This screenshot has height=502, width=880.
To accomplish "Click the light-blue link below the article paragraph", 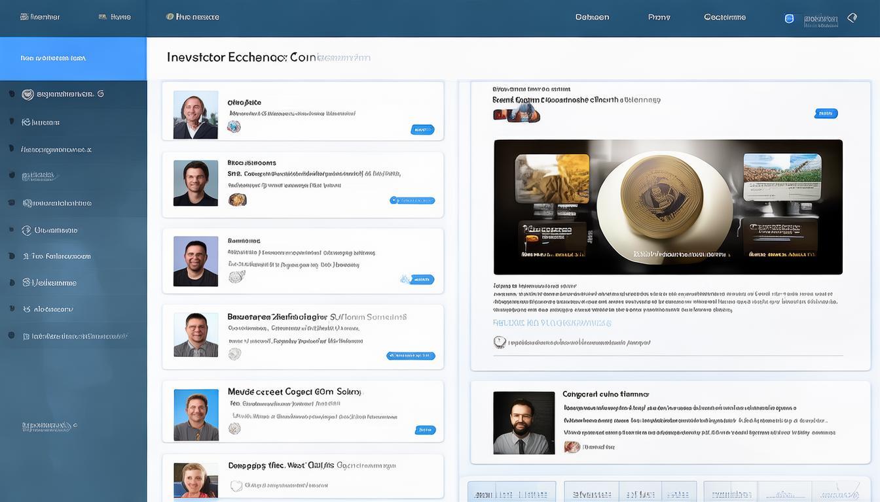I will coord(551,323).
